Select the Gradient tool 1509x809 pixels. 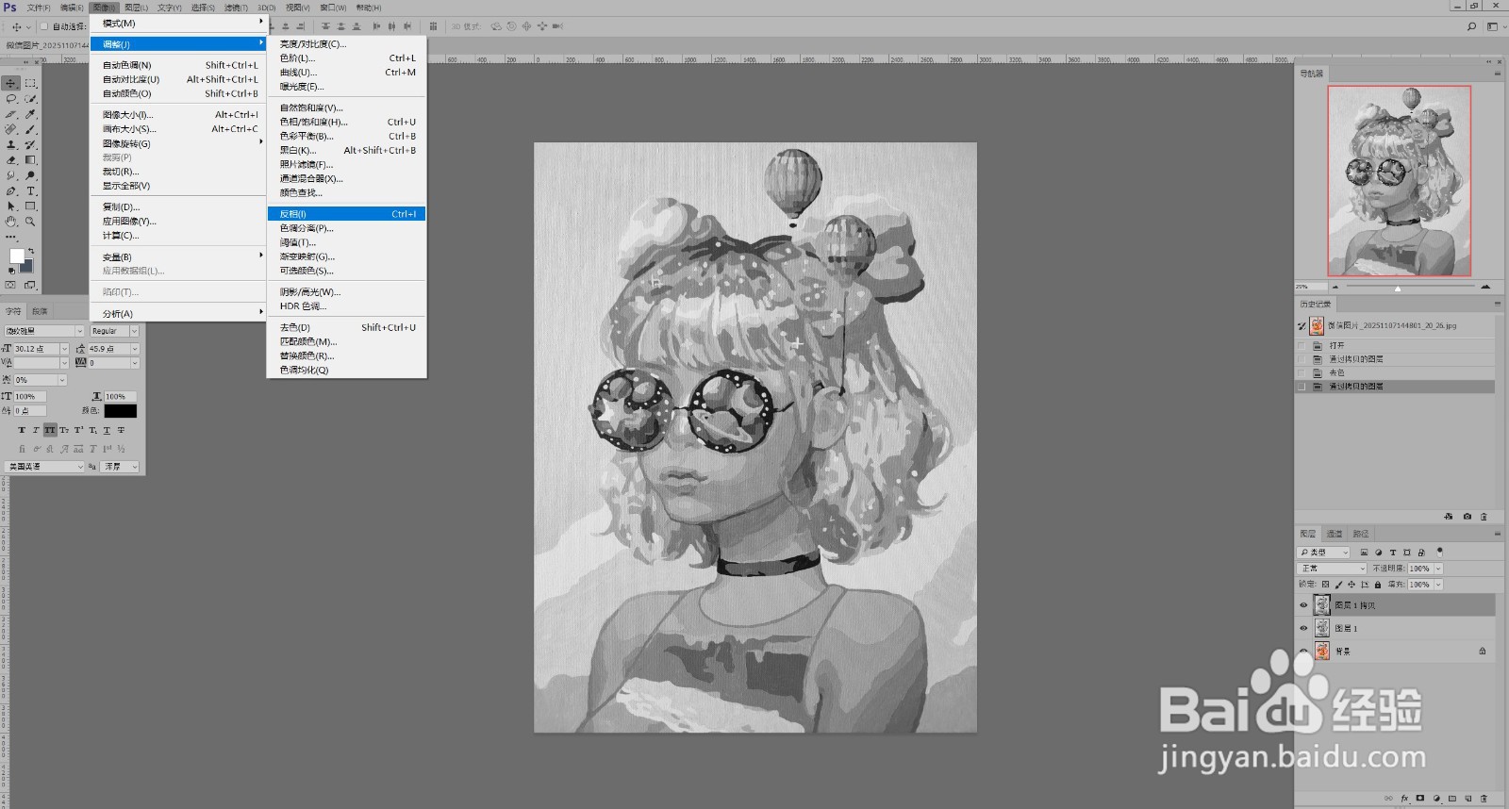coord(30,159)
